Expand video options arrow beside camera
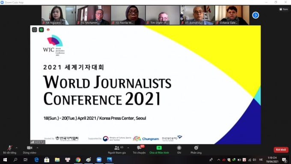 pyautogui.click(x=38, y=148)
